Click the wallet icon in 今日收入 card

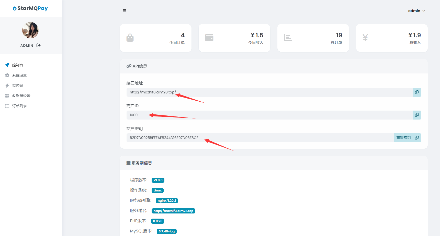pyautogui.click(x=209, y=38)
